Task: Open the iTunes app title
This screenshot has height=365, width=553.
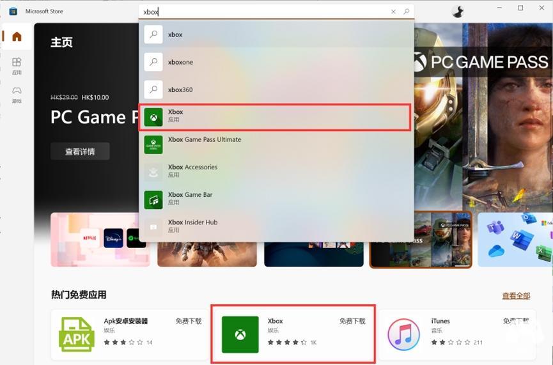Action: (440, 321)
